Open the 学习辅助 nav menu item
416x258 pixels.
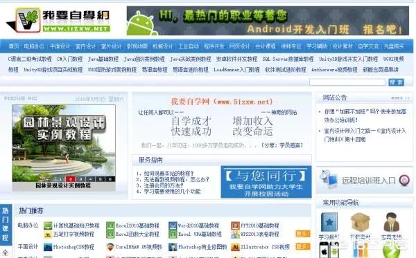coord(317,46)
